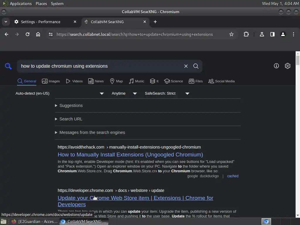Open the developer.chrome.com result URL
Screen dimensions: 300x225
111,190
